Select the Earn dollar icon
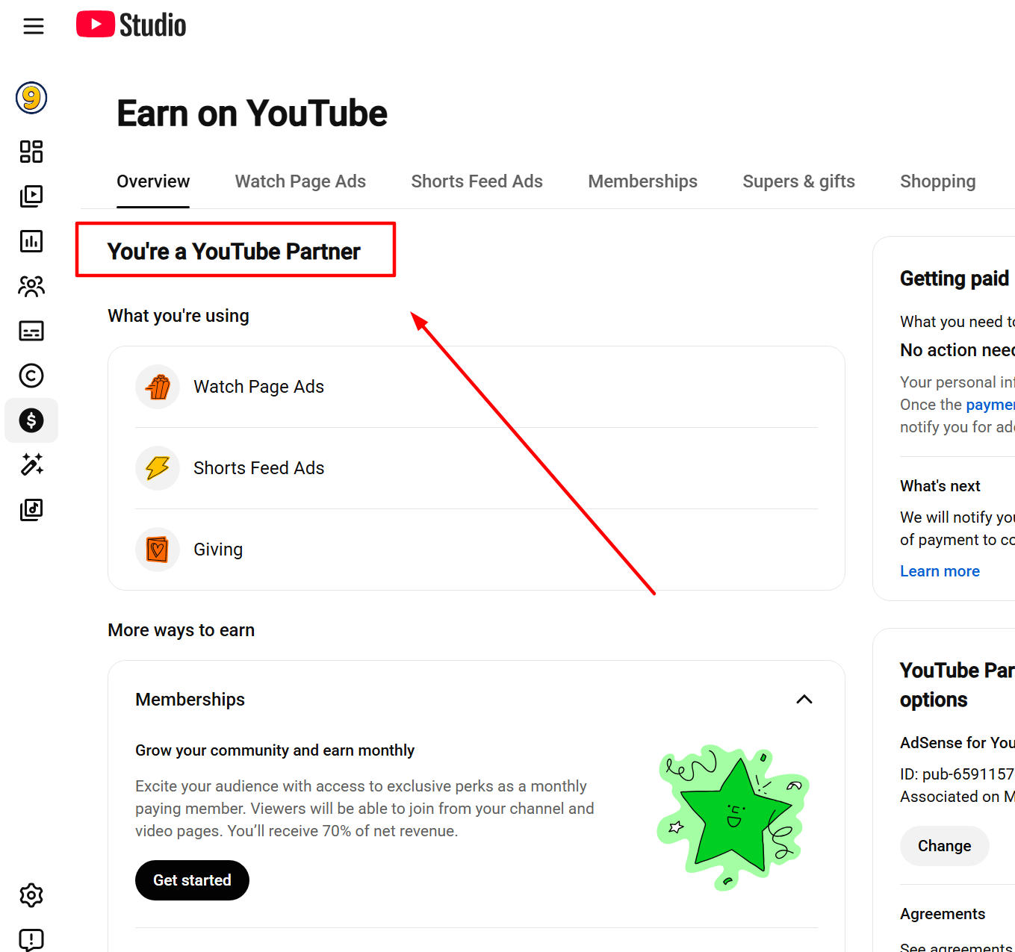 point(31,420)
